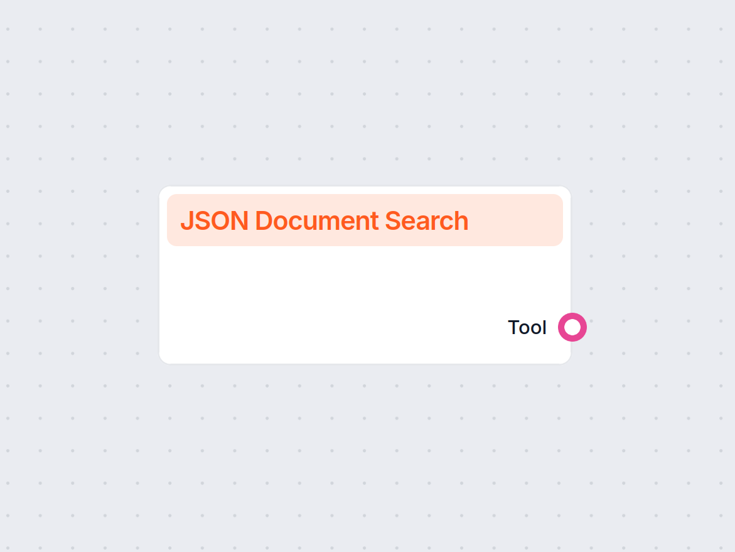735x552 pixels.
Task: Click the orange node header bar
Action: [365, 220]
